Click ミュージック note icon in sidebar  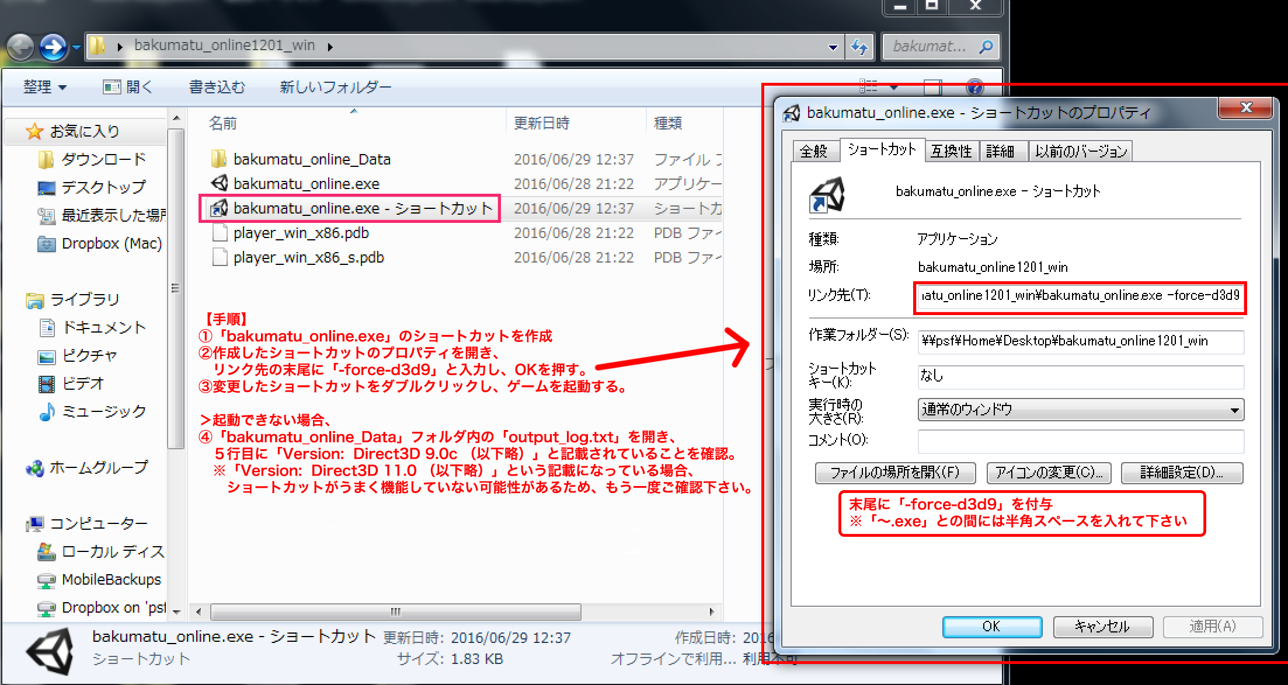coord(46,412)
